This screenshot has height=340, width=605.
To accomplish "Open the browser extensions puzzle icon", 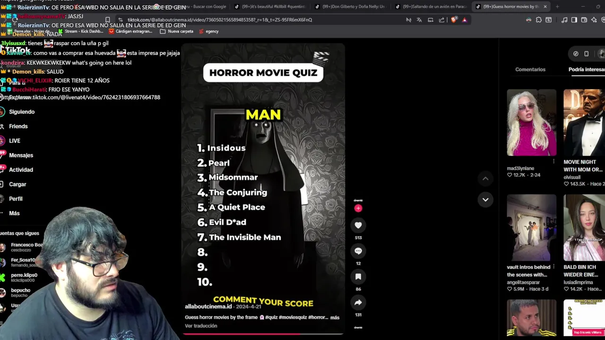I will [539, 20].
